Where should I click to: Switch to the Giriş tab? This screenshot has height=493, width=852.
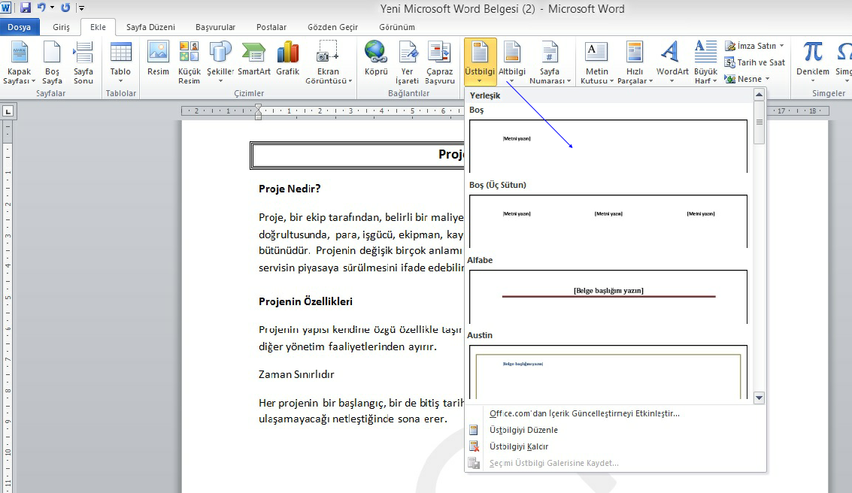pyautogui.click(x=61, y=27)
